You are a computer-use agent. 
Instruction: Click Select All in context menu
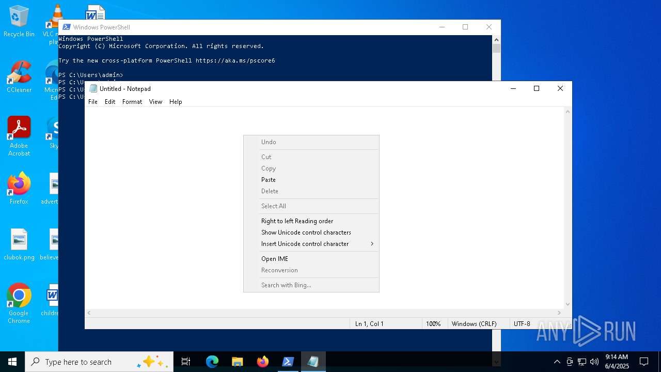tap(311, 206)
